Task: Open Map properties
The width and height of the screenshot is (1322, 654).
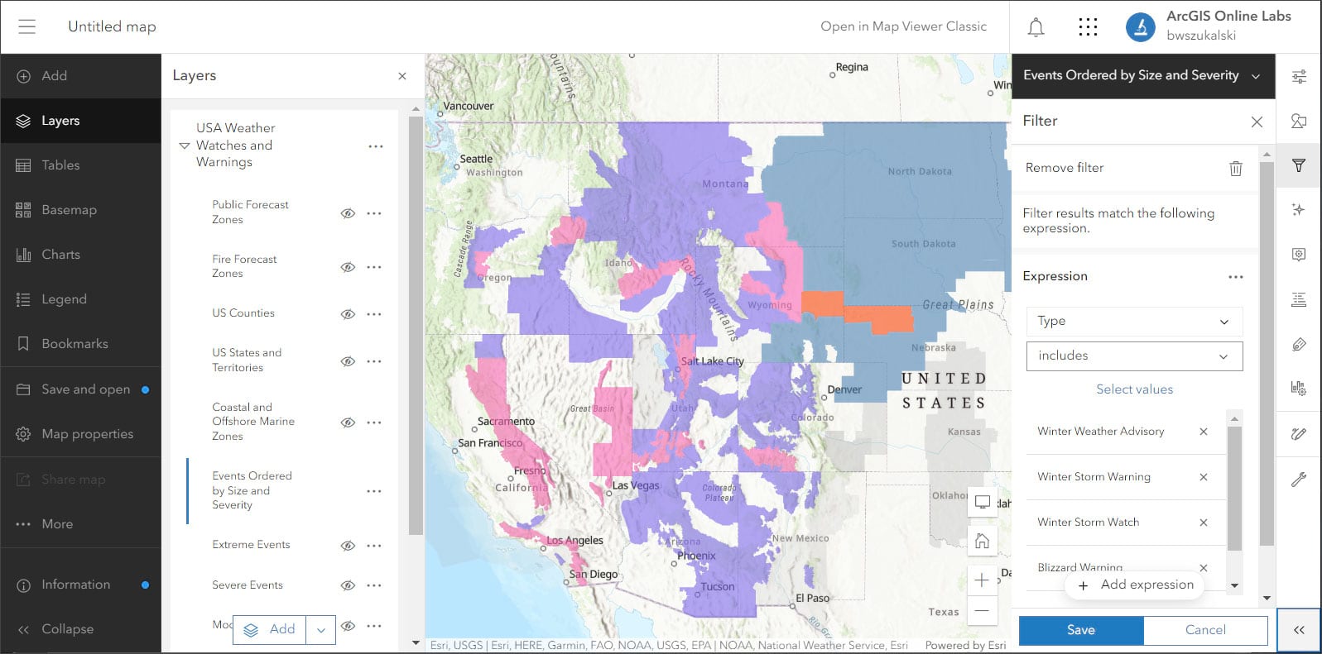Action: 80,434
